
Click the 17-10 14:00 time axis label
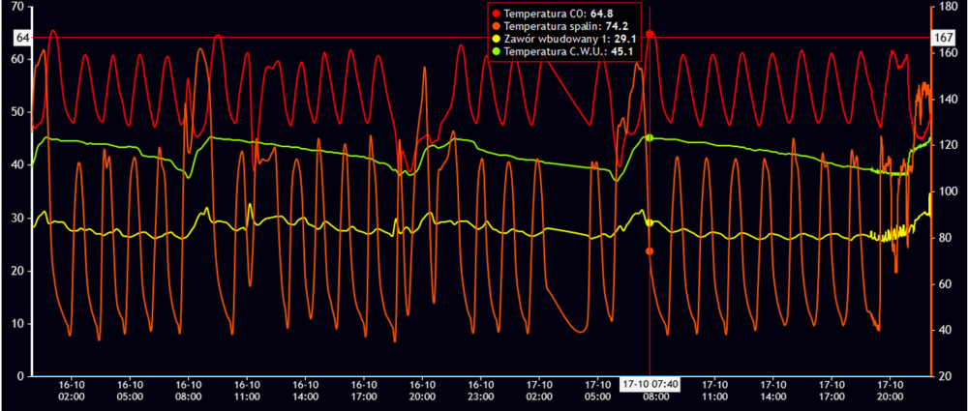[773, 390]
